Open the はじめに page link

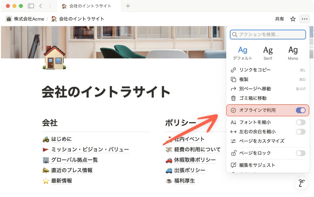[62, 139]
